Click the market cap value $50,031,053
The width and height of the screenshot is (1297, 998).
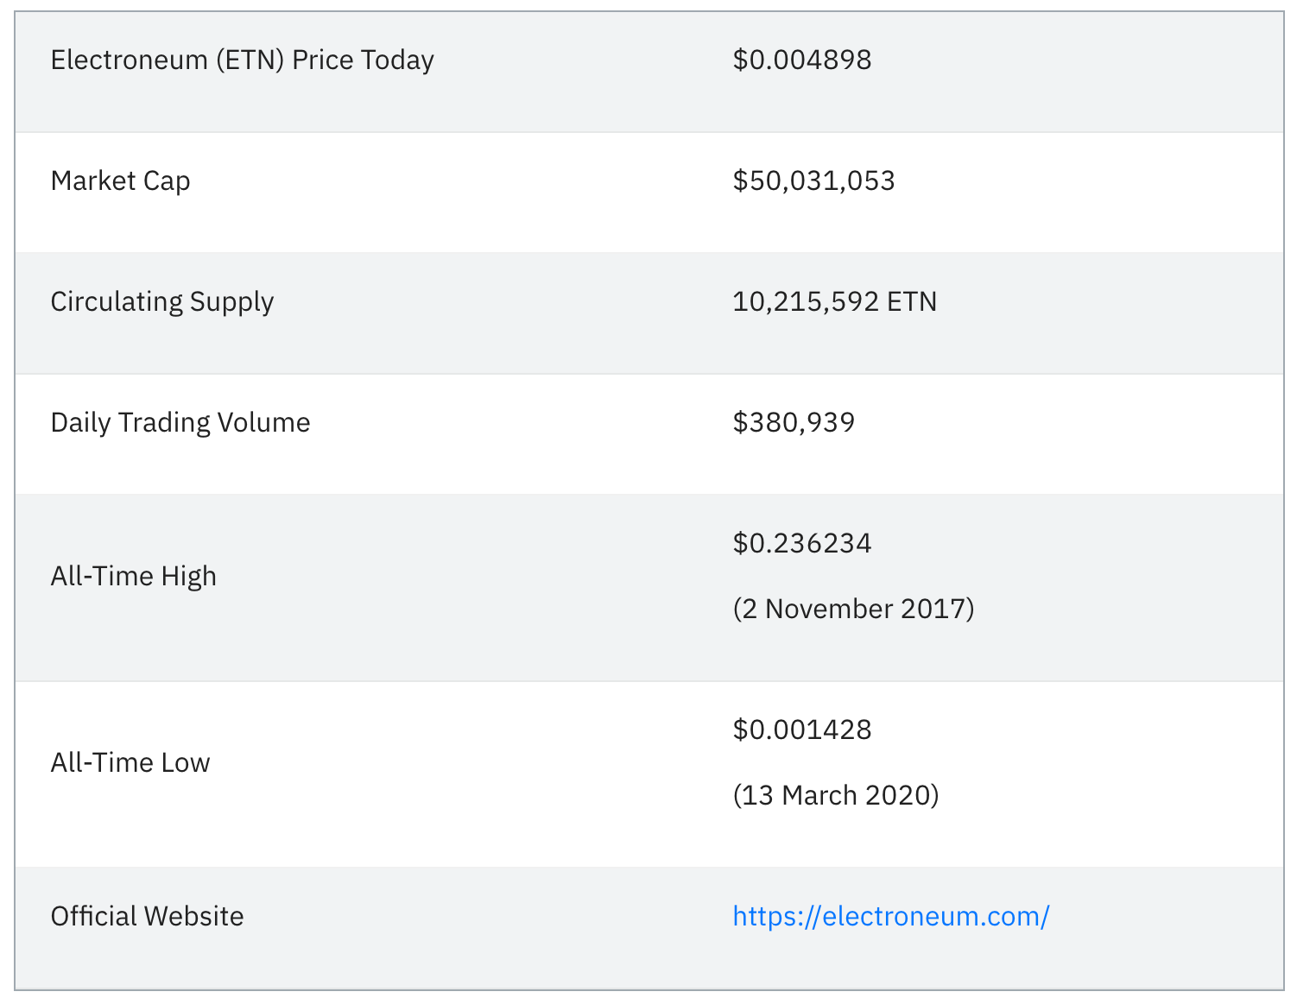tap(813, 180)
